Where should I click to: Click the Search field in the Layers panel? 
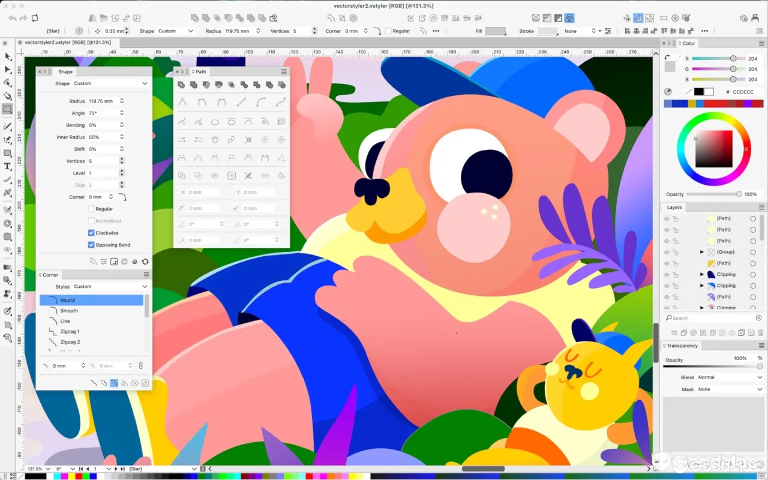(x=714, y=318)
